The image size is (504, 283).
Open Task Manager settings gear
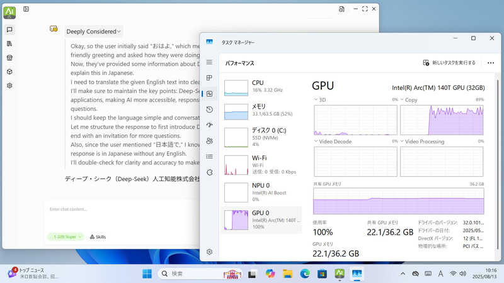click(209, 252)
